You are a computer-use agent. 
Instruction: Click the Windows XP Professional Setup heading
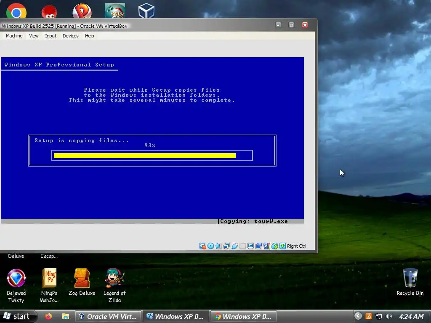click(59, 65)
